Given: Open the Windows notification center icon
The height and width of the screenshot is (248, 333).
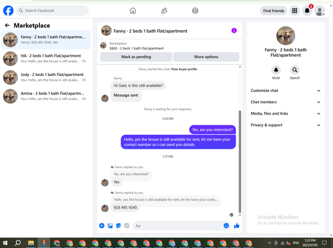Looking at the screenshot, I should point(324,243).
